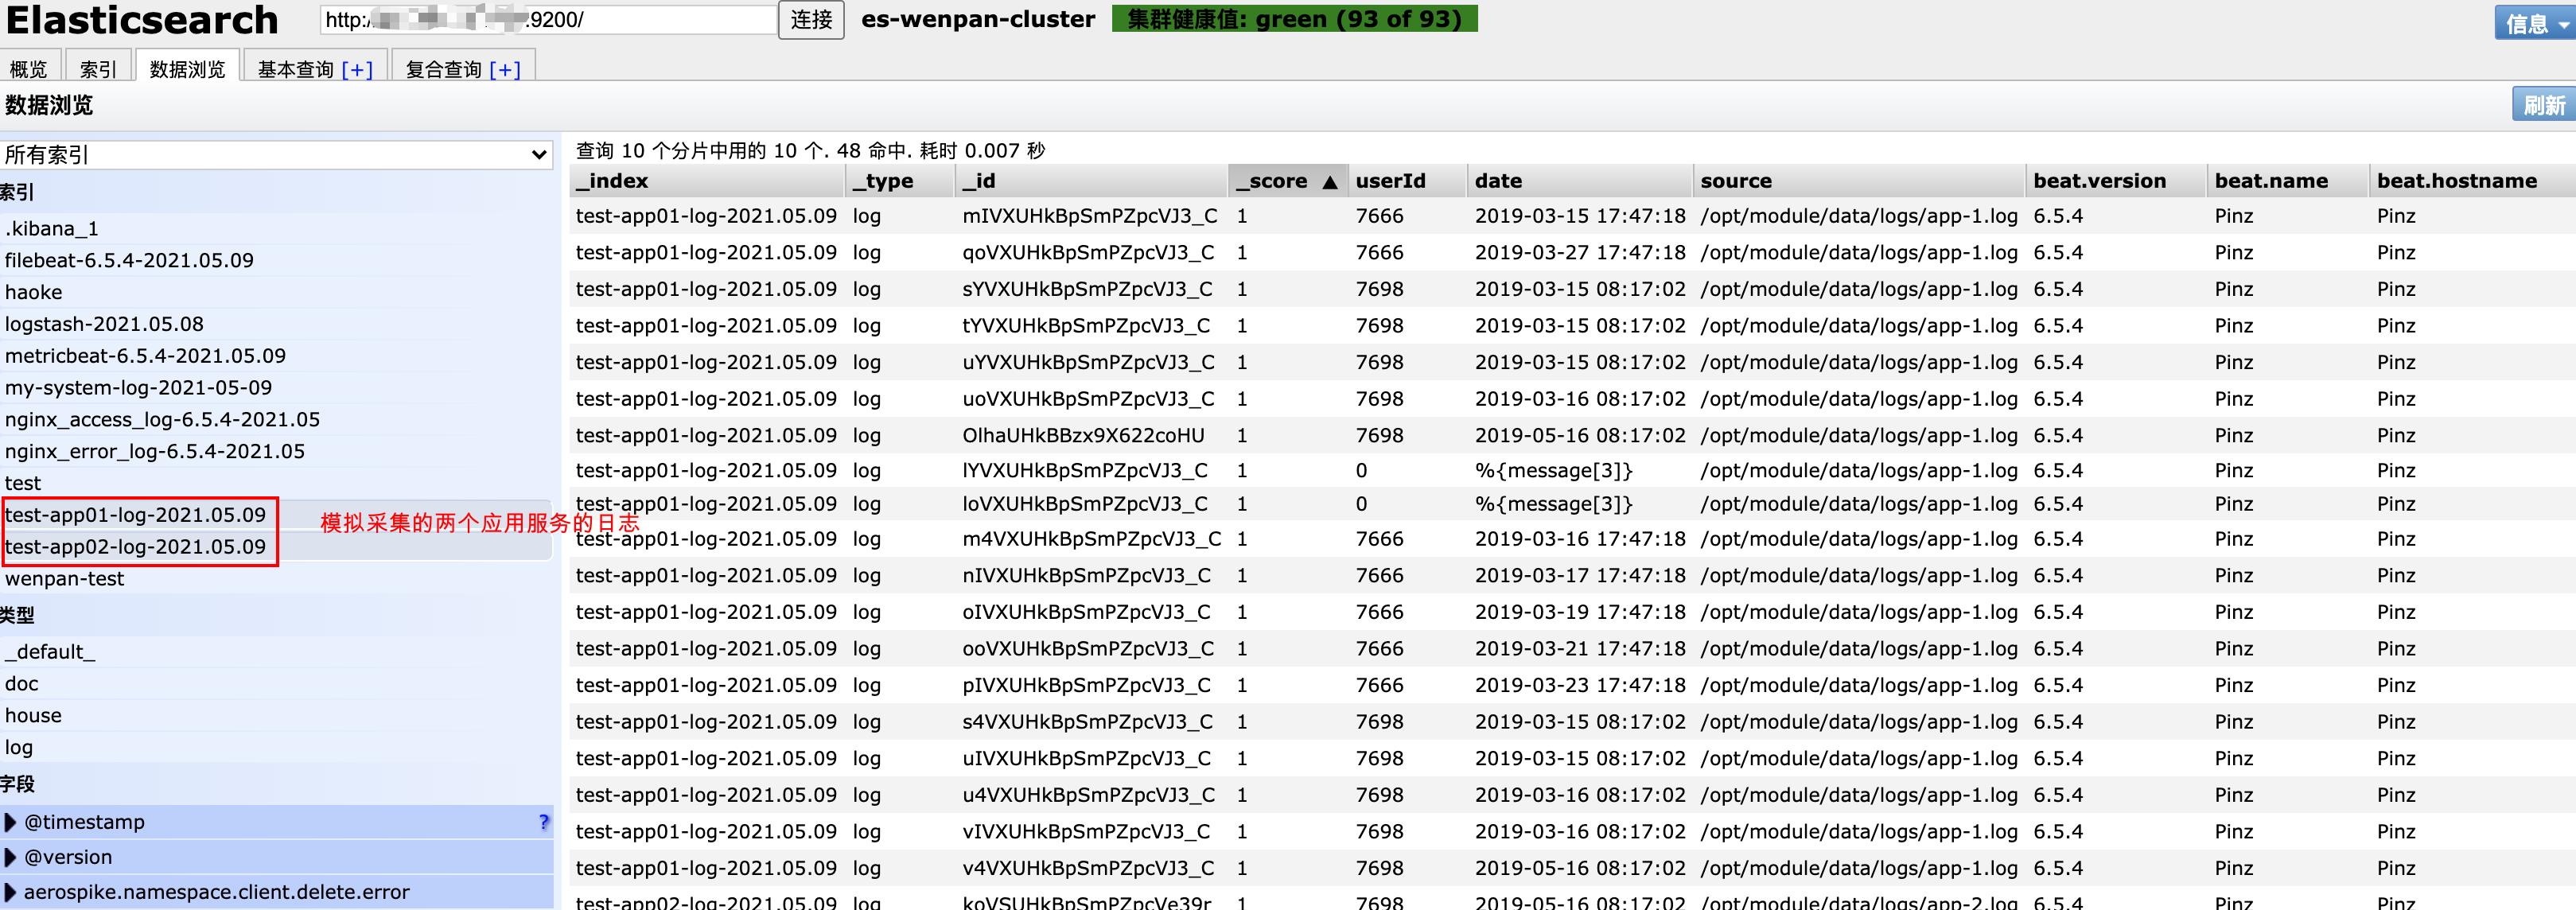Image resolution: width=2576 pixels, height=910 pixels.
Task: Open the 信息 dropdown menu
Action: pos(2535,23)
